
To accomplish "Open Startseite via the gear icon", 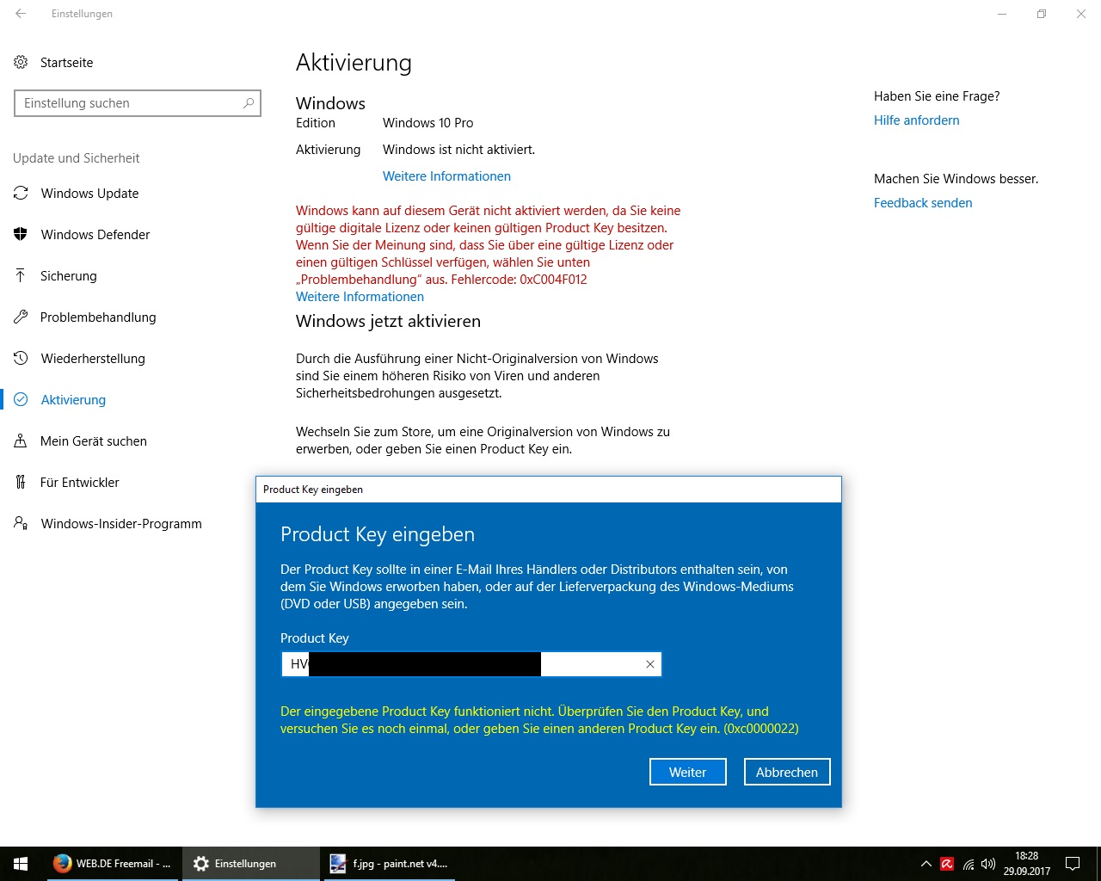I will (21, 62).
